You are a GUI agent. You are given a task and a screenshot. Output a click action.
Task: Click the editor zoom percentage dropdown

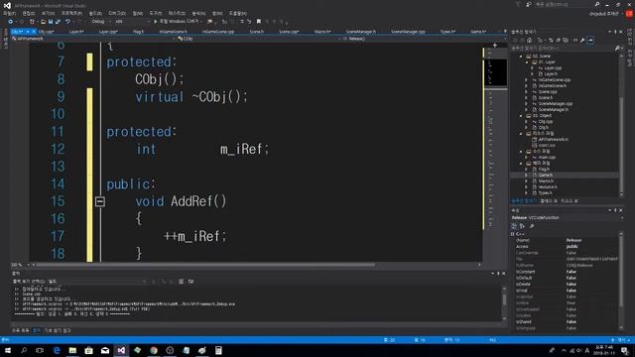coord(20,265)
